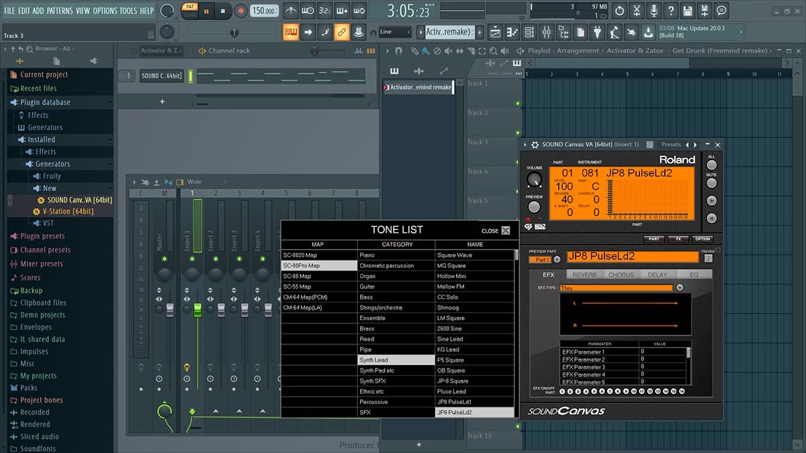806x453 pixels.
Task: Open the Line snap dropdown
Action: (x=394, y=32)
